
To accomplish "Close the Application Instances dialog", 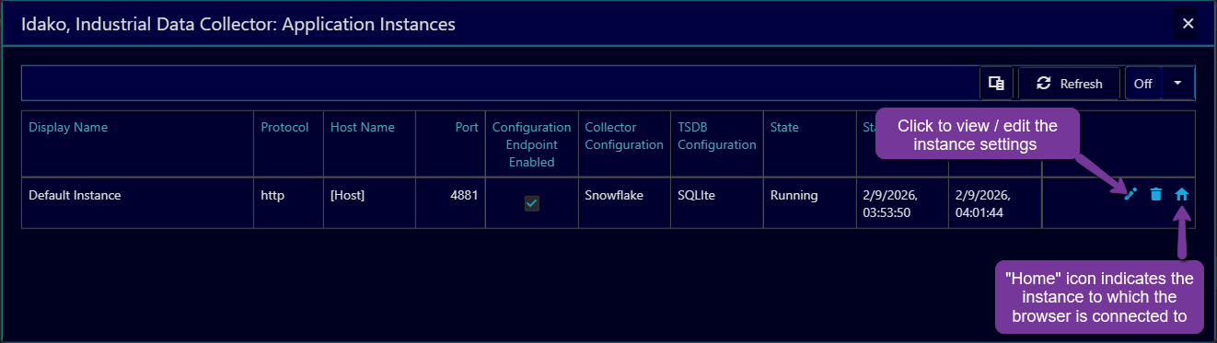I will pos(1188,24).
